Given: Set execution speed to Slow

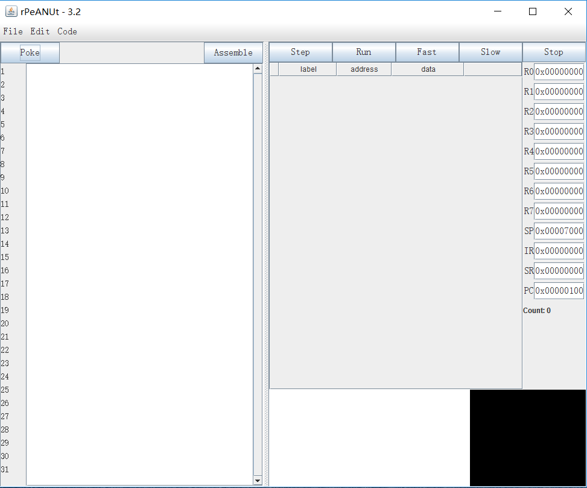Looking at the screenshot, I should (490, 52).
